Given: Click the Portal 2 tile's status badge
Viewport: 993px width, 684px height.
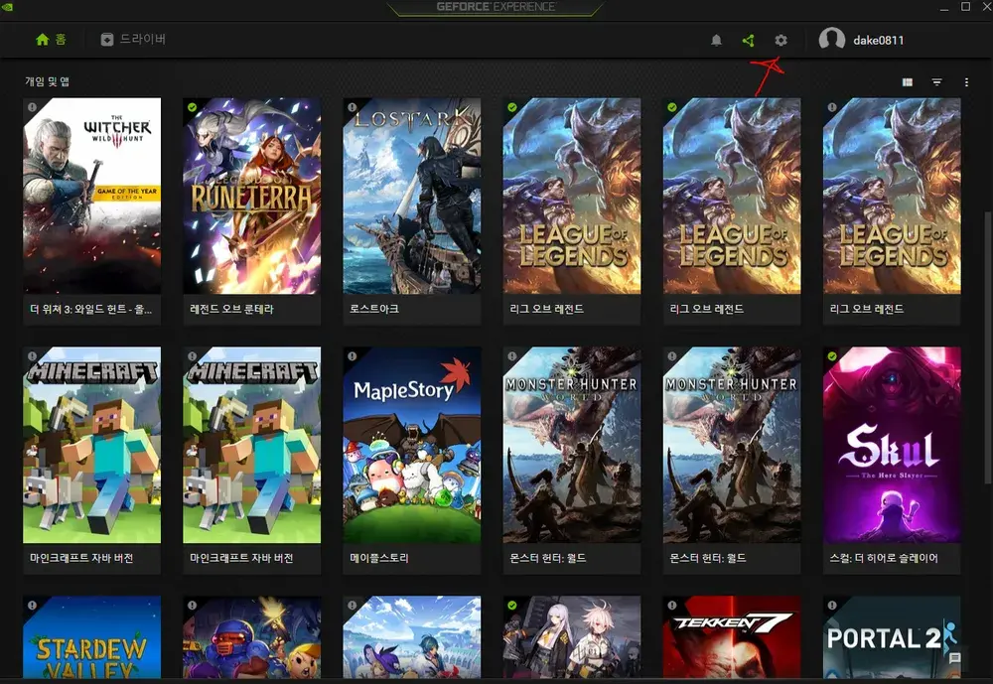Looking at the screenshot, I should click(832, 605).
